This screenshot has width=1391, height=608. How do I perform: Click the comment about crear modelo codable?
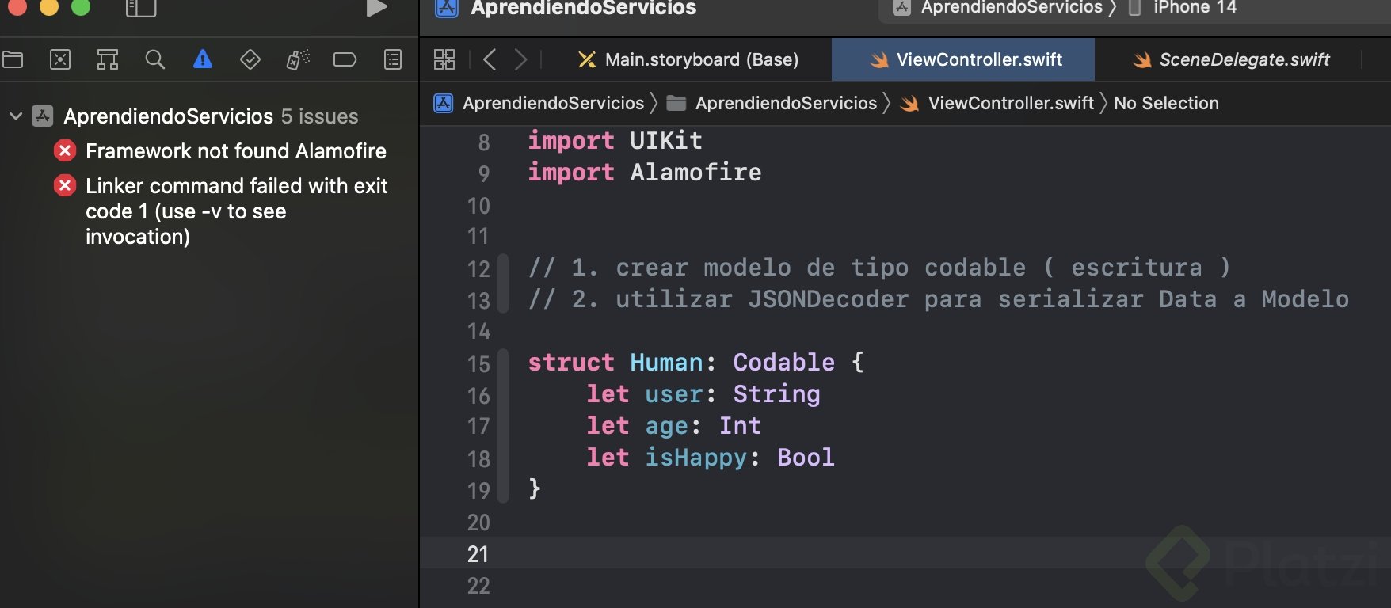coord(879,268)
